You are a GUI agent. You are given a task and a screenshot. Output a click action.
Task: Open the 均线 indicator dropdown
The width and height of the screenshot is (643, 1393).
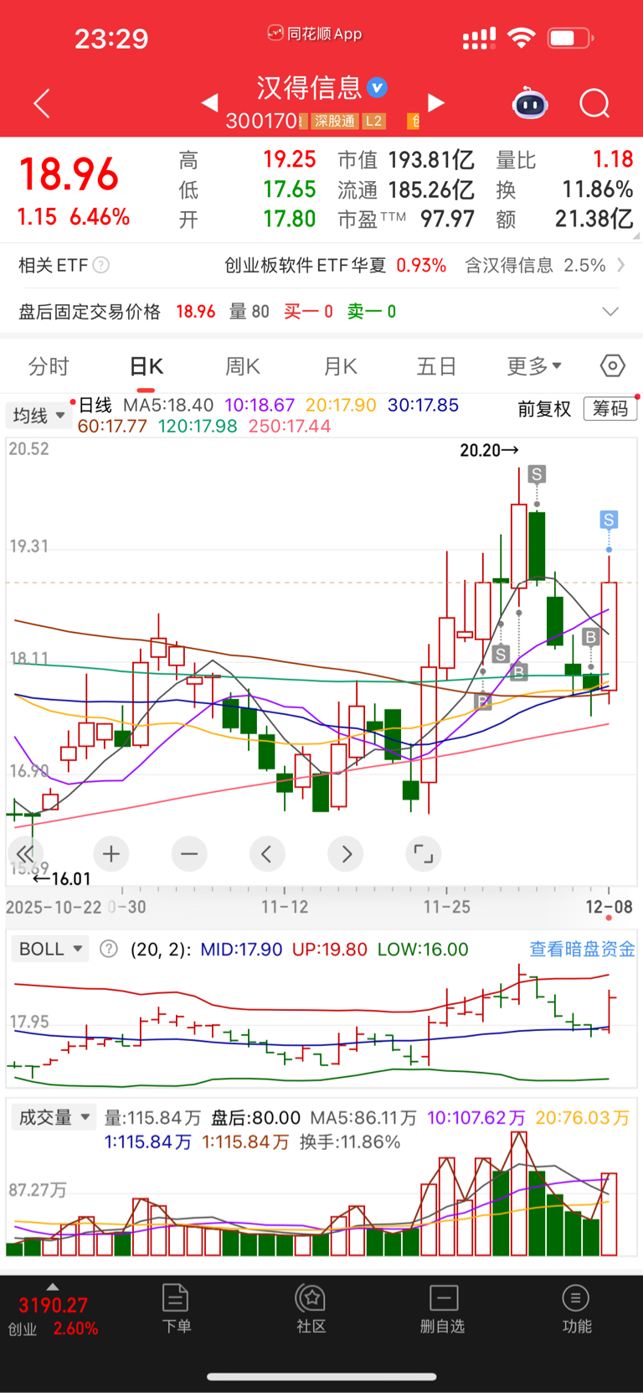[x=39, y=415]
